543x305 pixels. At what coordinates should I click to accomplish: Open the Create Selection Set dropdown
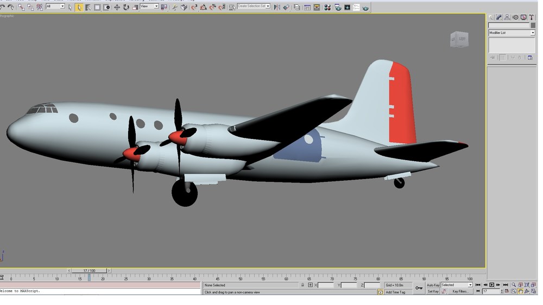[x=254, y=6]
